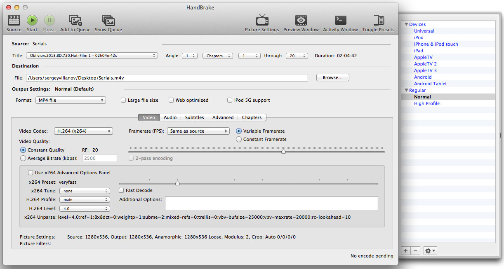Viewport: 504px width, 269px height.
Task: Check Use x264 Advanced Options Panel
Action: pyautogui.click(x=31, y=173)
